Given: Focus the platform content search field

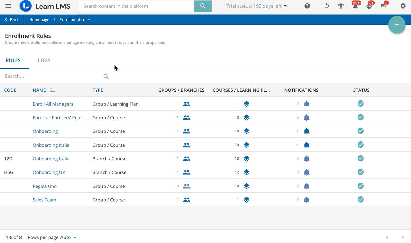Looking at the screenshot, I should pyautogui.click(x=136, y=6).
